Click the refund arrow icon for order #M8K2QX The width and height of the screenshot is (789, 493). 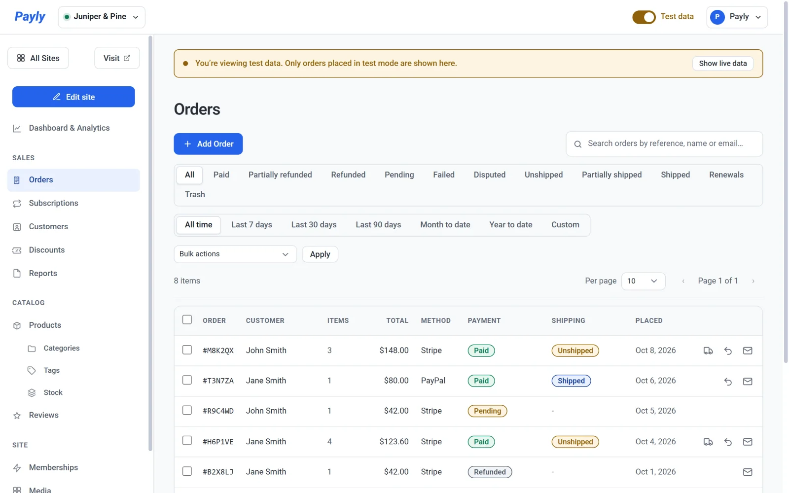tap(728, 351)
